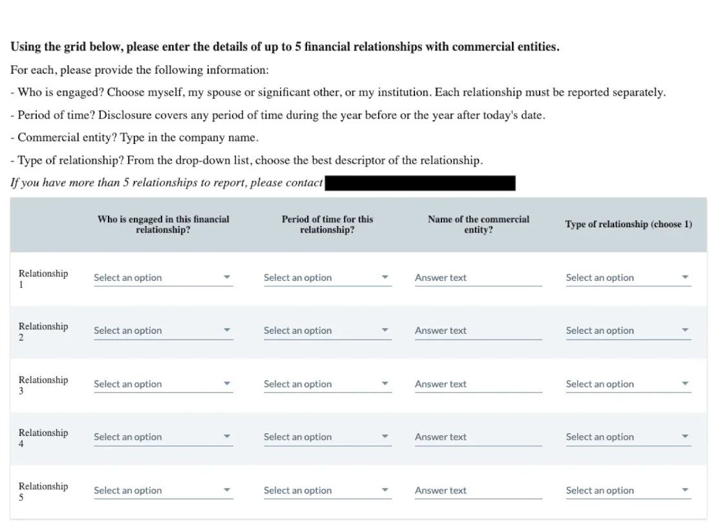Click the chevron on Relationship 3 time period selector
This screenshot has width=711, height=523.
385,384
